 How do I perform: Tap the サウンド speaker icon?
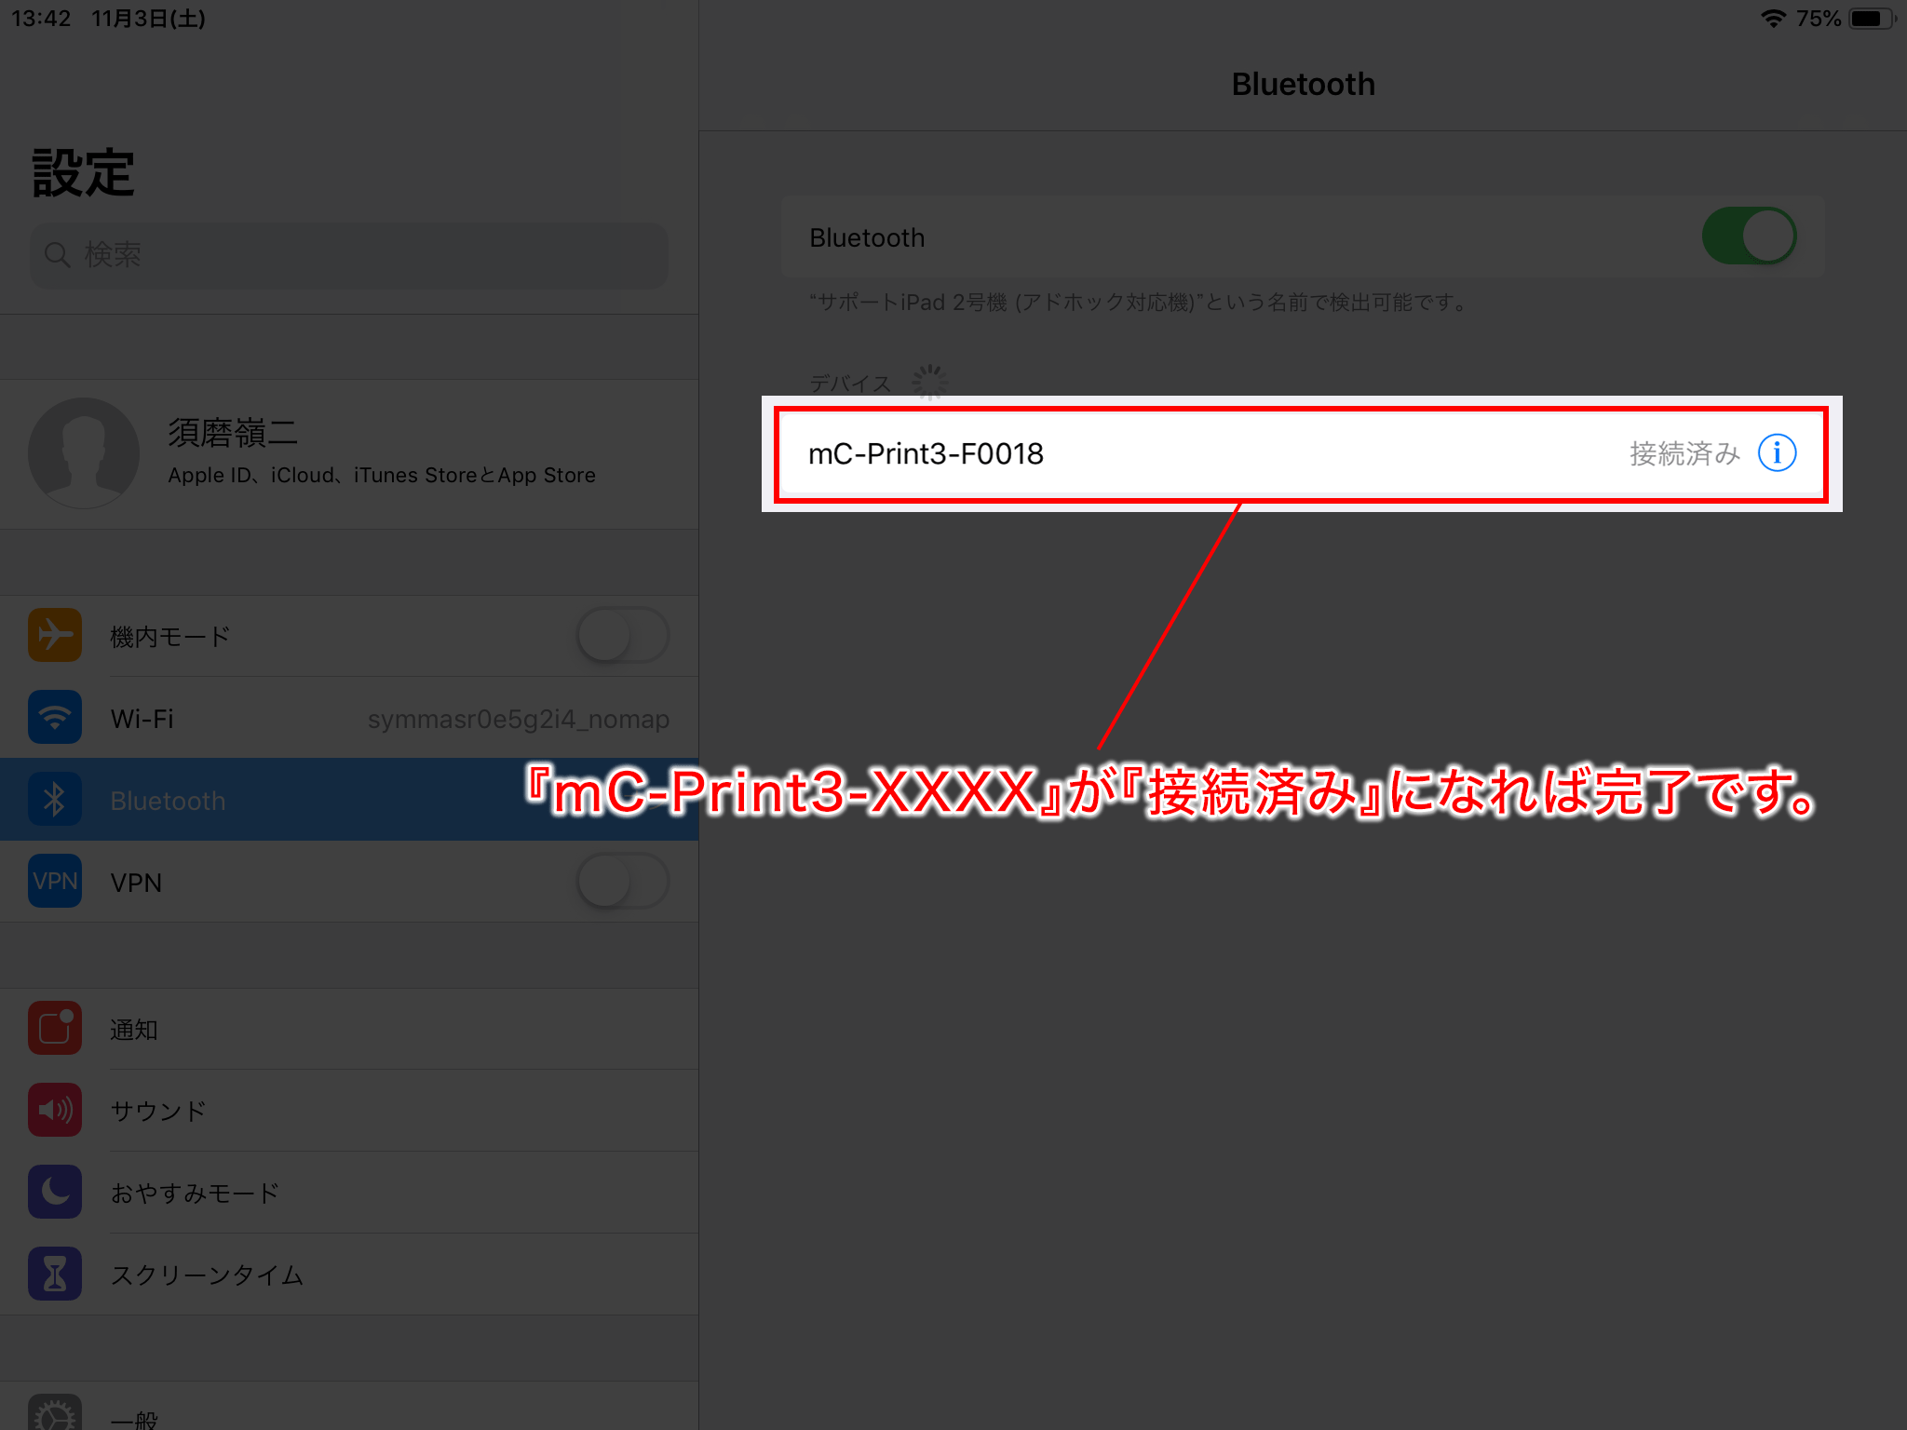[x=55, y=1110]
